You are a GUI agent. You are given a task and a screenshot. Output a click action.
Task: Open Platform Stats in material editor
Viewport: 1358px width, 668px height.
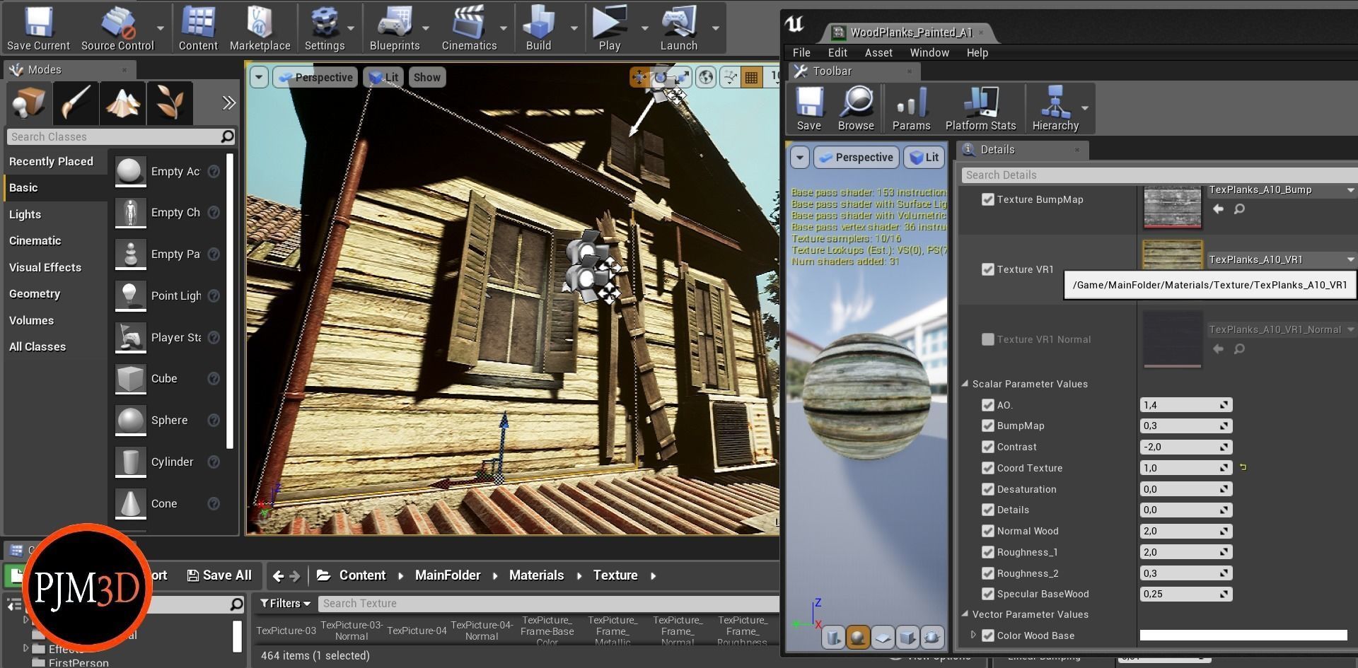[980, 109]
